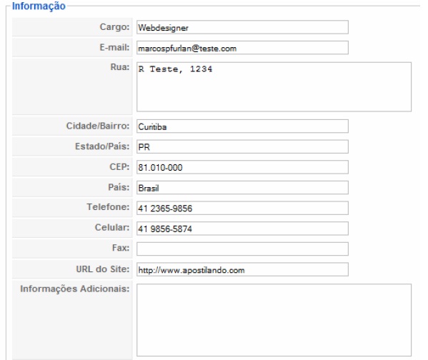The height and width of the screenshot is (360, 428).
Task: Focus the CEP field 81.010-000
Action: pyautogui.click(x=242, y=167)
